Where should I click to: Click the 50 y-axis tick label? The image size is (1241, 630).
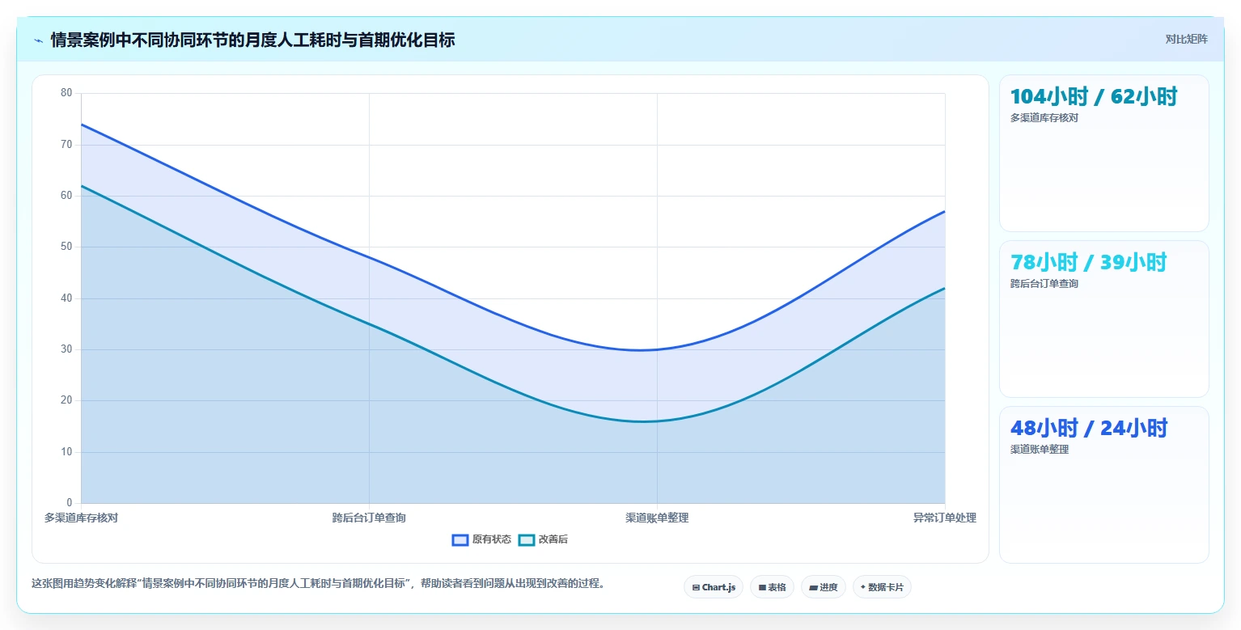66,247
